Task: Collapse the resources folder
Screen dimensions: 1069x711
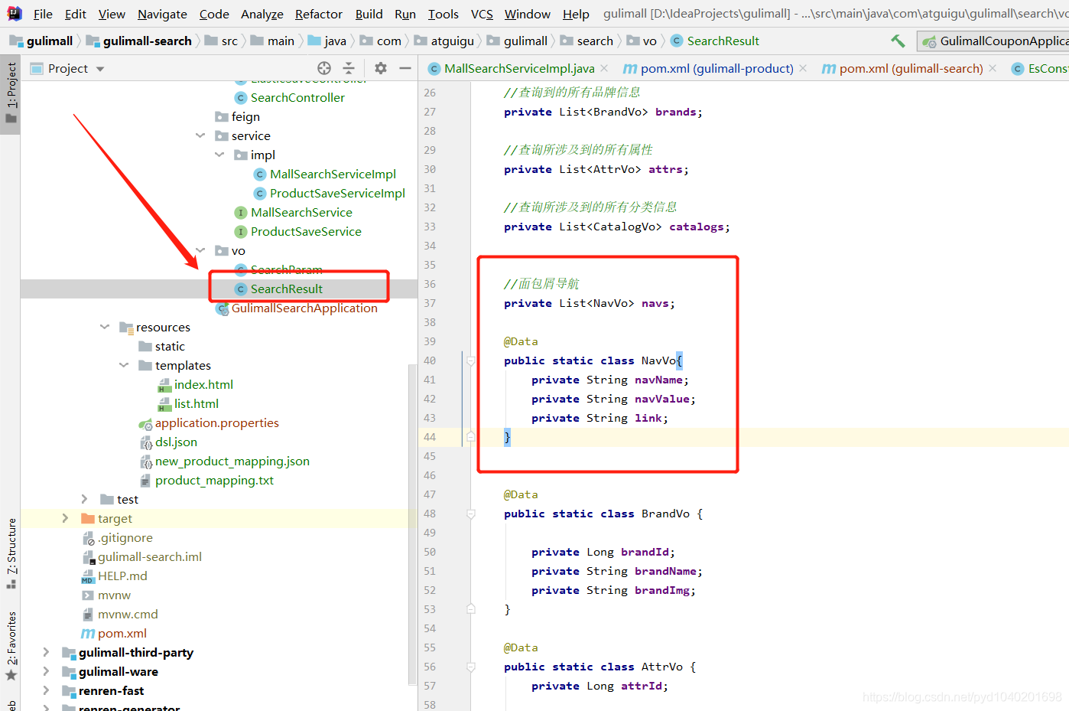Action: coord(105,327)
